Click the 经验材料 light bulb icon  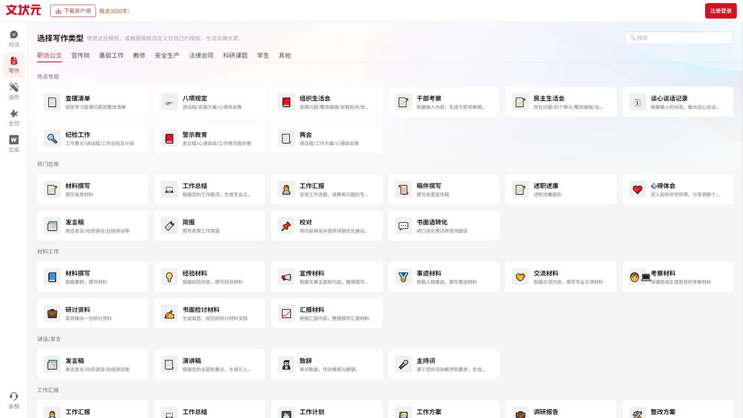pyautogui.click(x=169, y=277)
